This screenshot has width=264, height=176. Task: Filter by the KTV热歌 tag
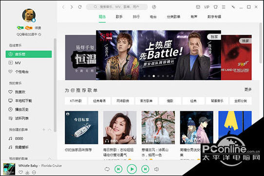[76, 101]
